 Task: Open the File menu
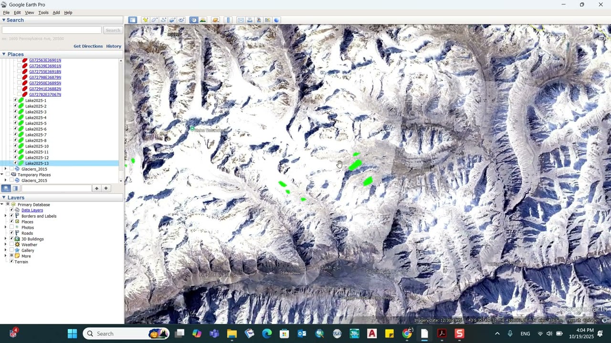(6, 12)
